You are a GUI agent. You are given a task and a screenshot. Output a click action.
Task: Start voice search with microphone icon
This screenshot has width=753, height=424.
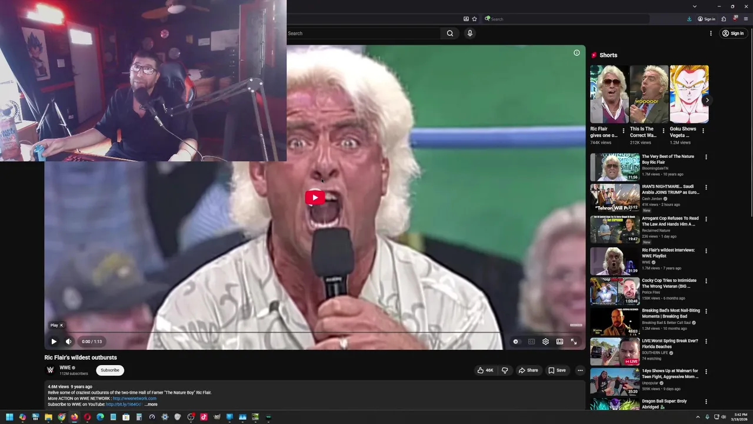(469, 34)
